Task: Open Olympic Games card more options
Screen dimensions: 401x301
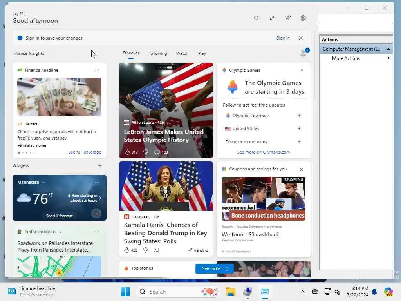Action: pos(301,70)
